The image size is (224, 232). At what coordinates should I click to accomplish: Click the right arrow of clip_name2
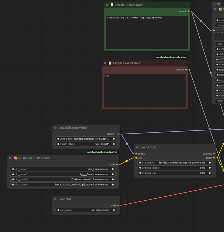[113, 174]
